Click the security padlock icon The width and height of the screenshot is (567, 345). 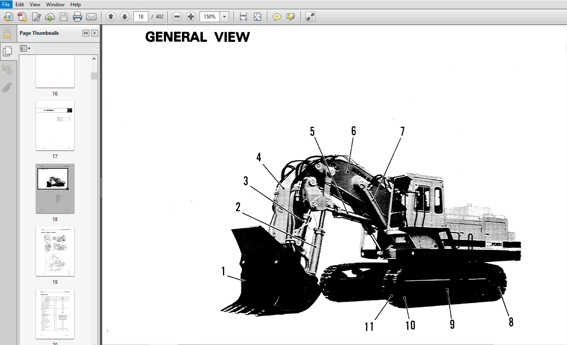pyautogui.click(x=7, y=34)
